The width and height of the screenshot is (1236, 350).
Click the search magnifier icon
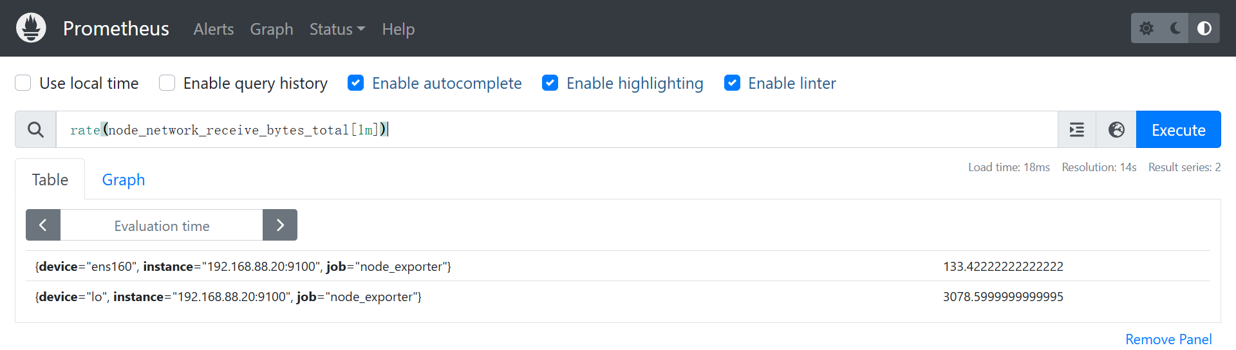(x=36, y=130)
